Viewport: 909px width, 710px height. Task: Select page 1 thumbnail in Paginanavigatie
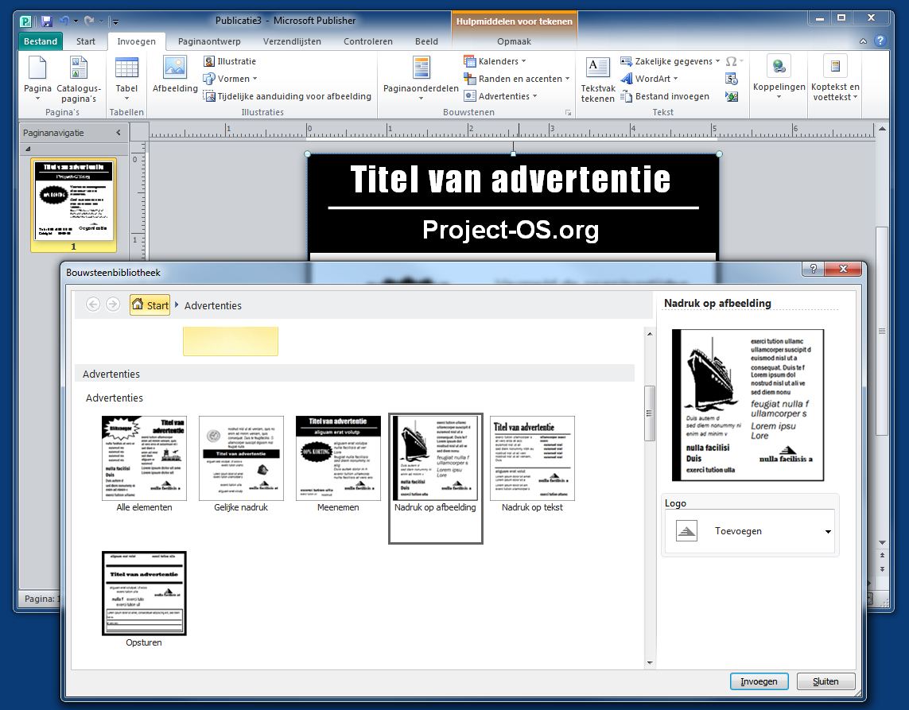point(74,204)
